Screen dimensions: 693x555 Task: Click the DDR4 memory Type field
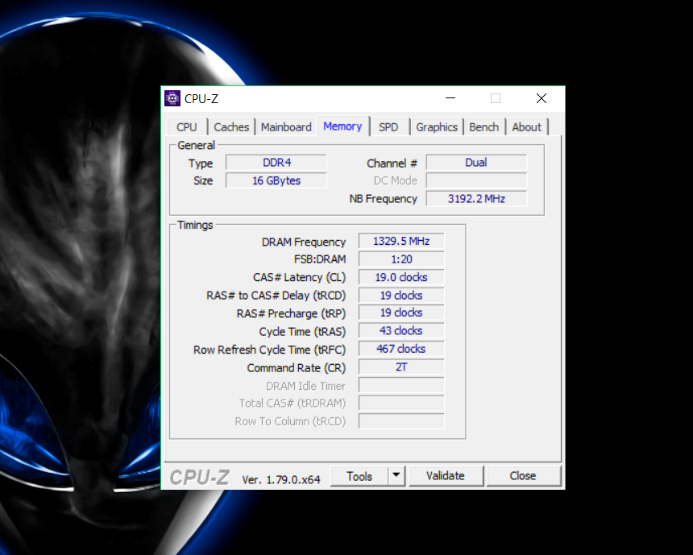click(276, 163)
